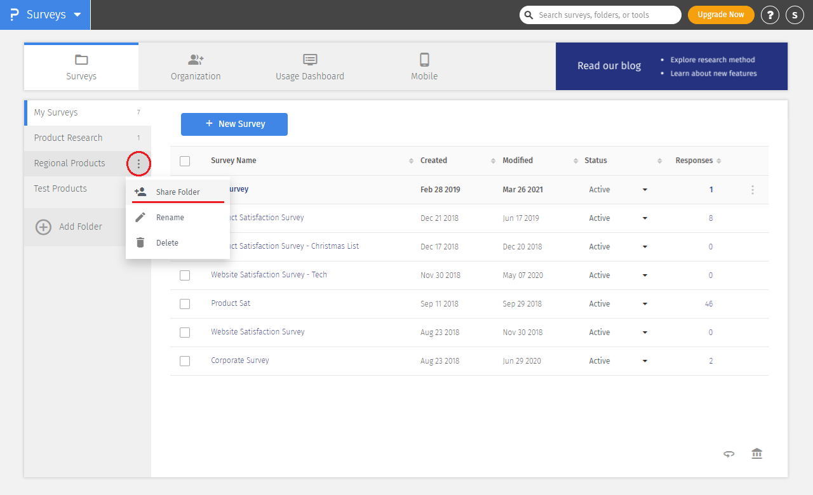This screenshot has width=813, height=495.
Task: Click the three-dot menu beside Regional Products
Action: coord(138,164)
